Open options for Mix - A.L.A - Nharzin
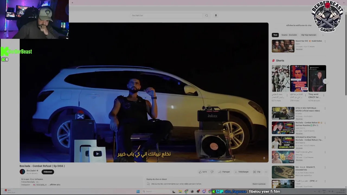Image resolution: width=347 pixels, height=195 pixels. click(325, 167)
